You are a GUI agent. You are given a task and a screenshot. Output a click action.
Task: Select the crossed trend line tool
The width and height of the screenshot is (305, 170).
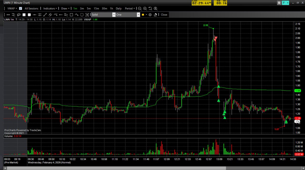coord(50,15)
